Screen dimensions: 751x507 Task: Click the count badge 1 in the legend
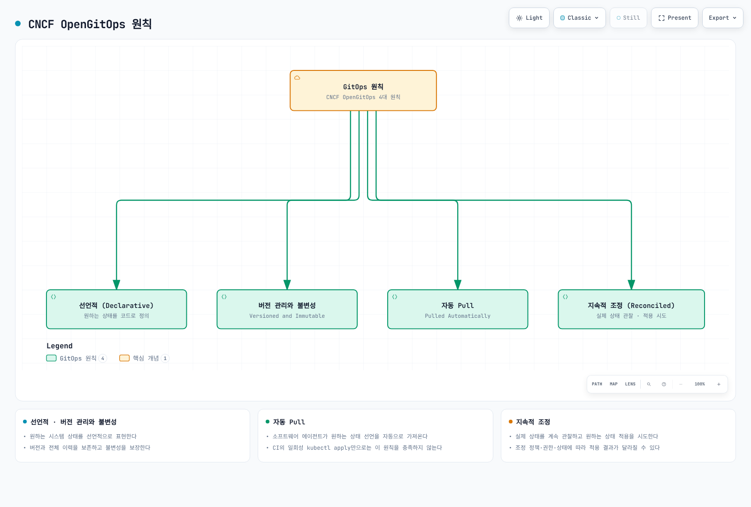coord(165,358)
